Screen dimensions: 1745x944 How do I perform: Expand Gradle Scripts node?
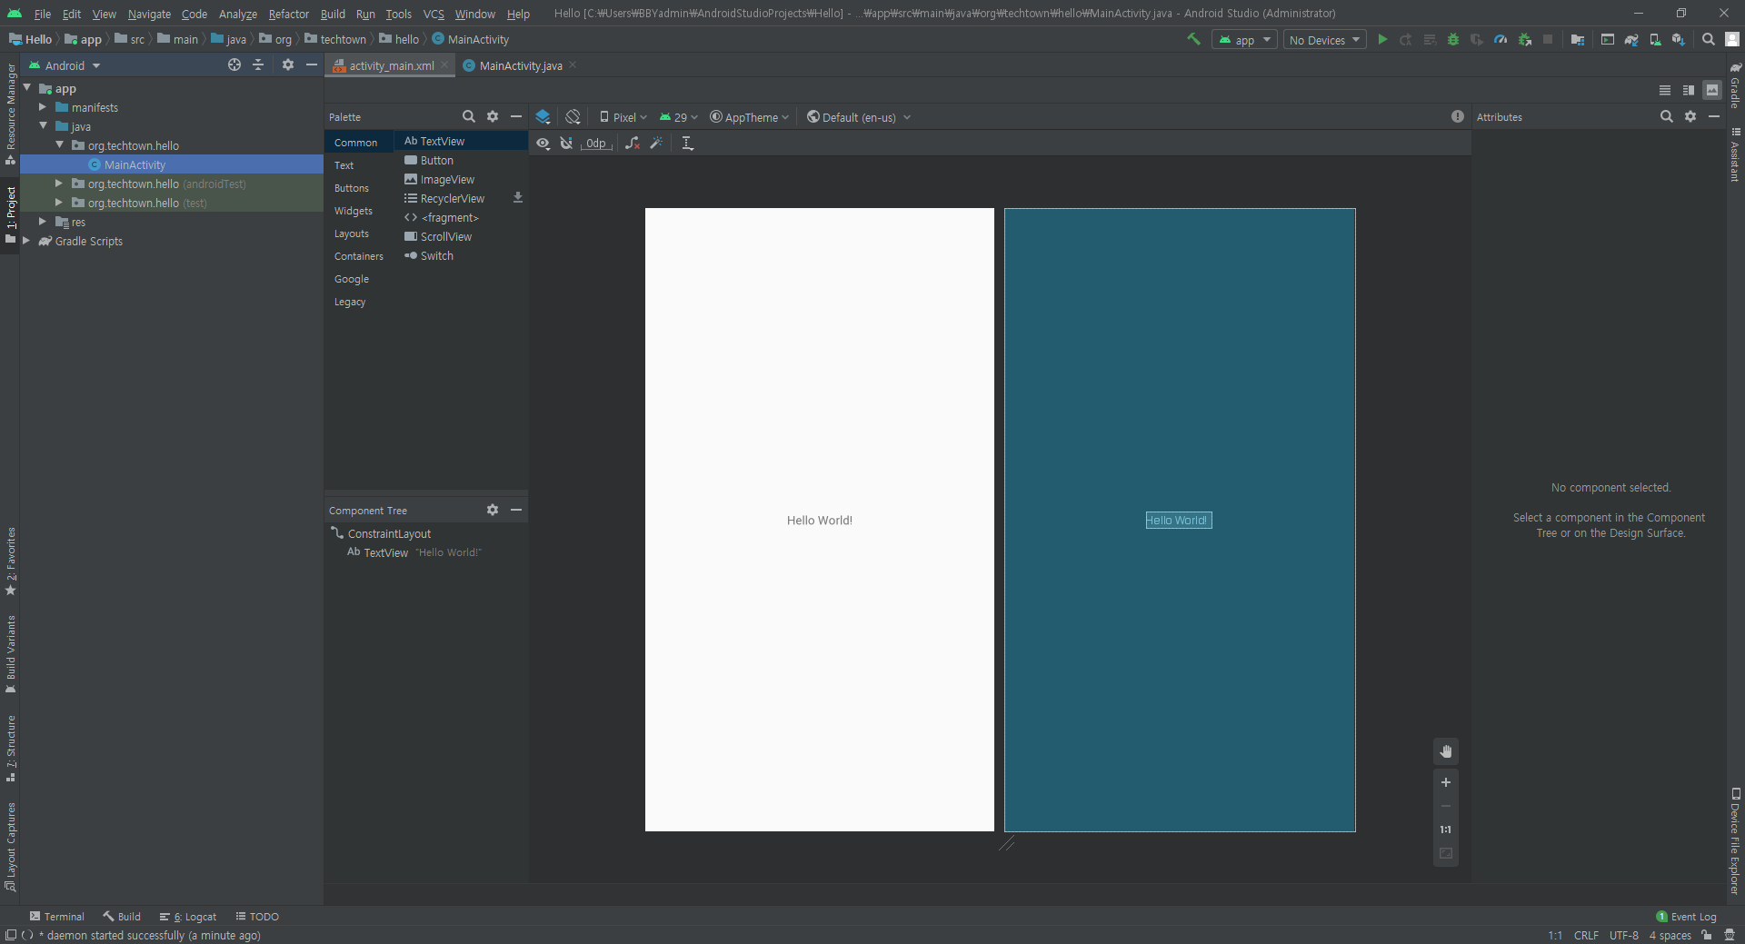pyautogui.click(x=26, y=241)
